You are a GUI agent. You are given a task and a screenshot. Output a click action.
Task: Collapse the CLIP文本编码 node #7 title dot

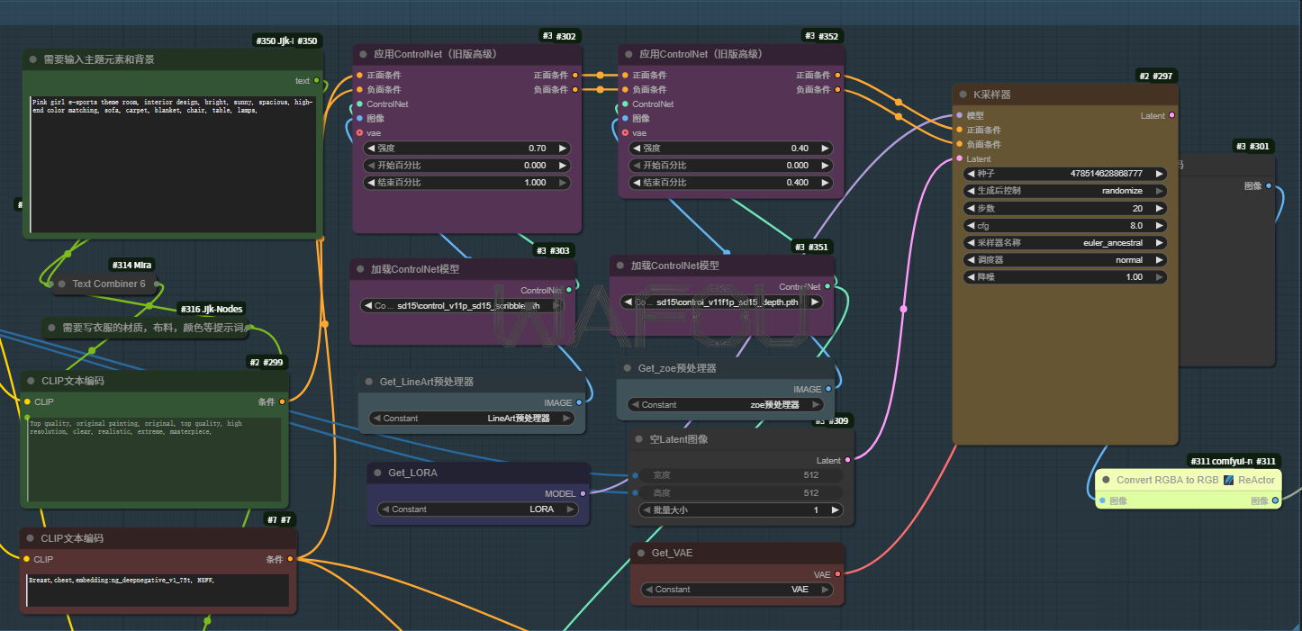tap(31, 538)
